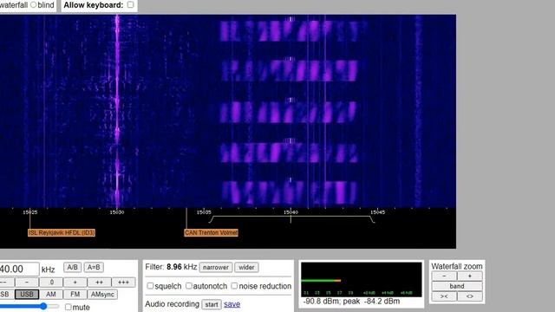Viewport: 555px width, 312px height.
Task: Zoom in waterfall with plus button
Action: click(x=470, y=276)
